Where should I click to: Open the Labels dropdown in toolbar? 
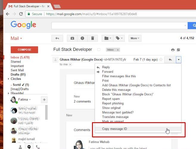click(x=119, y=38)
